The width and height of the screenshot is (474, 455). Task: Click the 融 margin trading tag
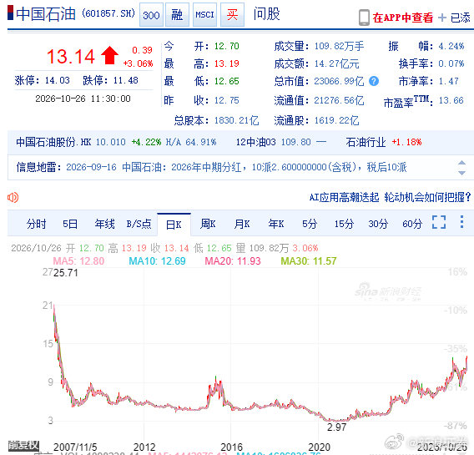[177, 15]
